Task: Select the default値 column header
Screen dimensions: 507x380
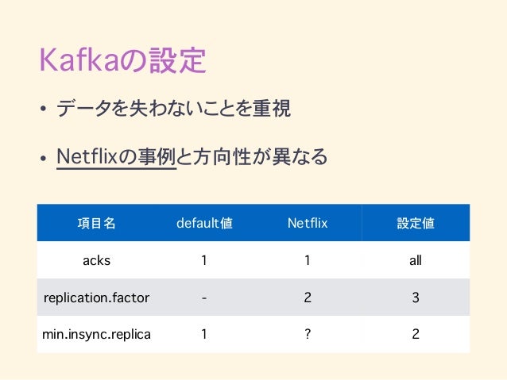Action: point(204,223)
